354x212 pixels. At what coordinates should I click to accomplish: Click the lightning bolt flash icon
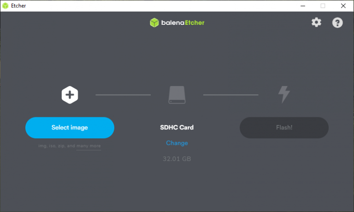(284, 94)
